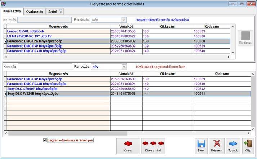The width and height of the screenshot is (257, 159).
Task: Click code number 100542 cell
Action: (x=222, y=89)
